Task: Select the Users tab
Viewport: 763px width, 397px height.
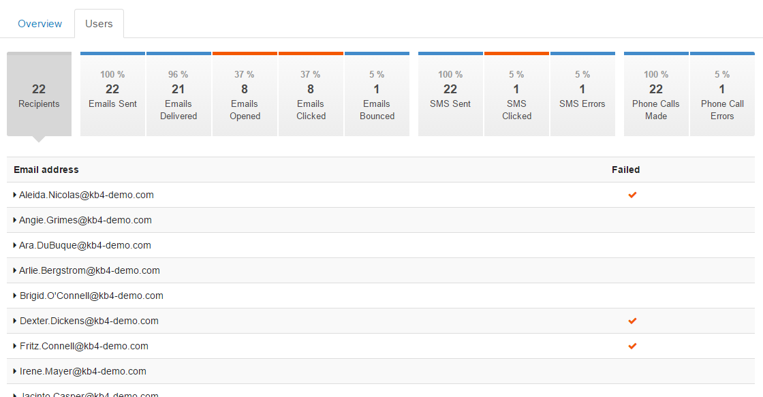Action: click(99, 24)
